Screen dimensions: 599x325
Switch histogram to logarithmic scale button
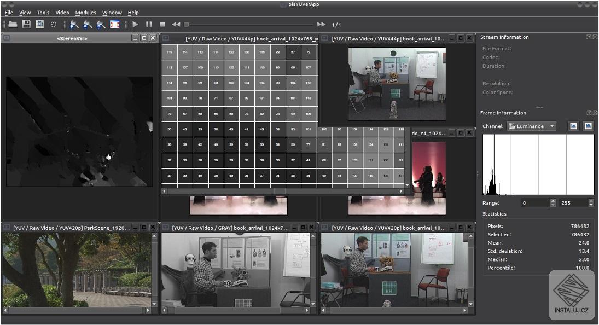tap(588, 126)
